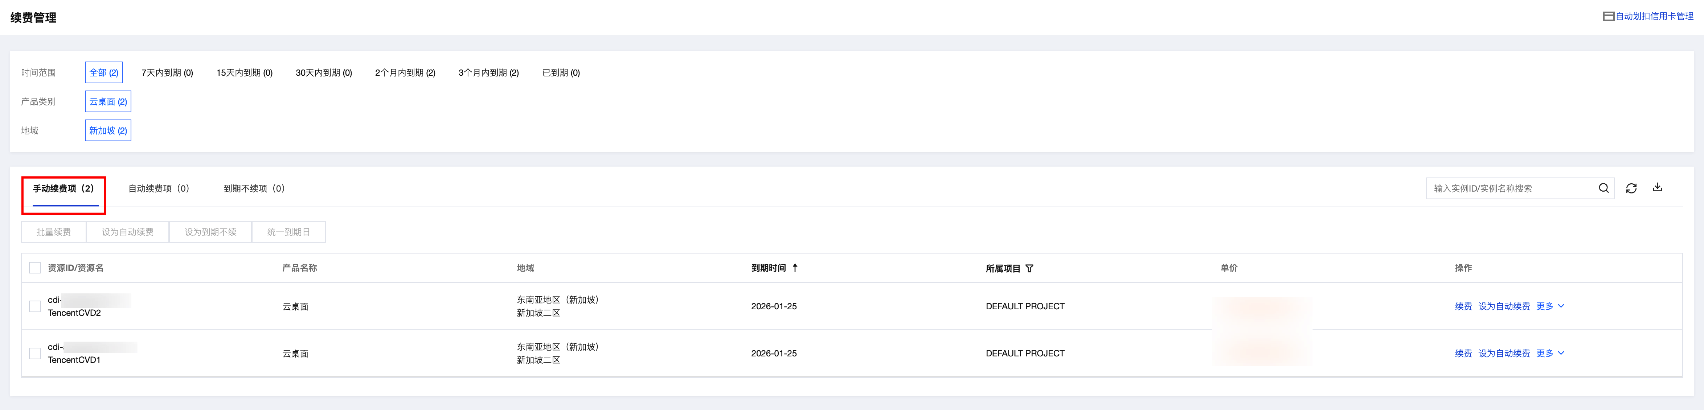The height and width of the screenshot is (410, 1704).
Task: Click the credit card icon at top right
Action: [1609, 17]
